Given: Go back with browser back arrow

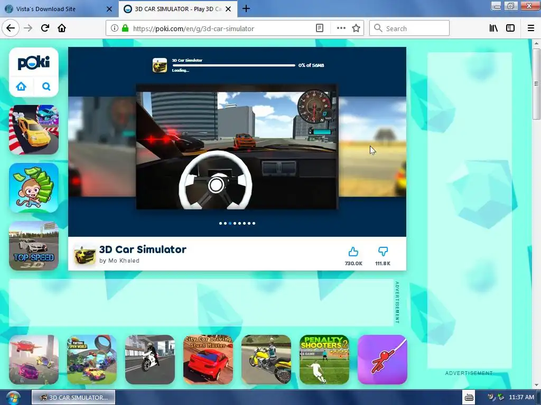Looking at the screenshot, I should tap(11, 28).
